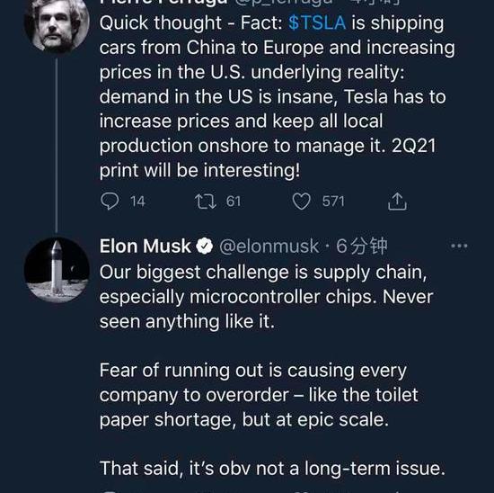This screenshot has height=493, width=494.
Task: Tap the Elon Musk display name
Action: coord(146,246)
